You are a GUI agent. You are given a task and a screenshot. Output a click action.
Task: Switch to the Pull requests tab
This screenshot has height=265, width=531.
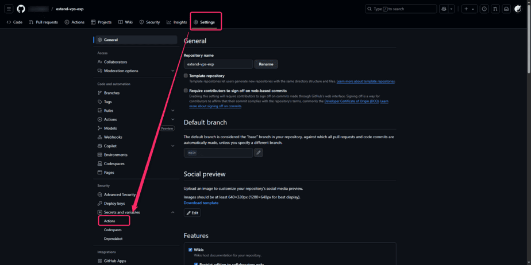click(43, 22)
